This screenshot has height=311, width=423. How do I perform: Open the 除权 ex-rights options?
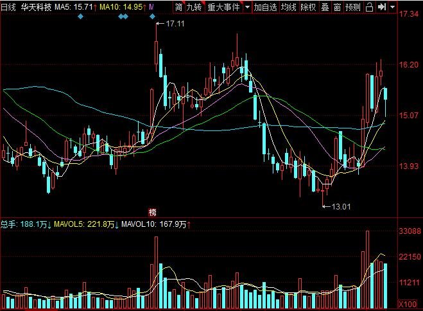[308, 7]
